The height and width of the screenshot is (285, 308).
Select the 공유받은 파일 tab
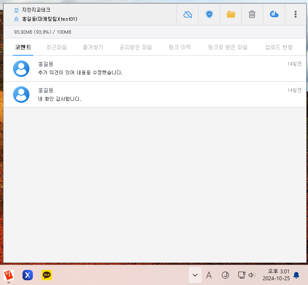tap(135, 47)
